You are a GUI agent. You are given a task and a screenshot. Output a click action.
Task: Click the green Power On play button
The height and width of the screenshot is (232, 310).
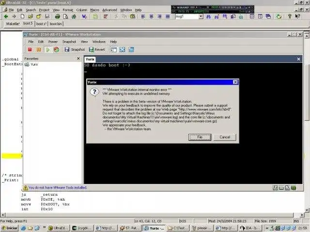48,49
